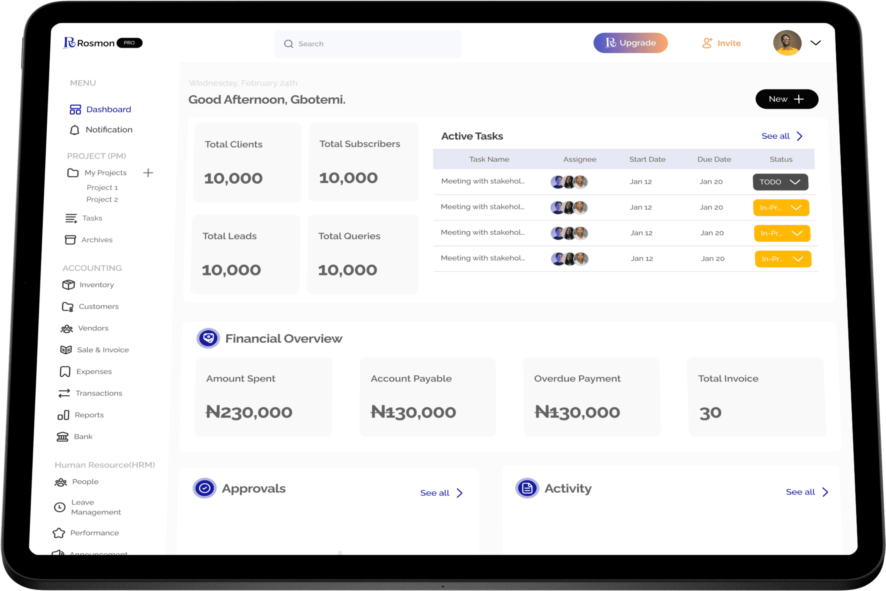This screenshot has width=886, height=591.
Task: Click the Inventory cube icon
Action: 68,285
